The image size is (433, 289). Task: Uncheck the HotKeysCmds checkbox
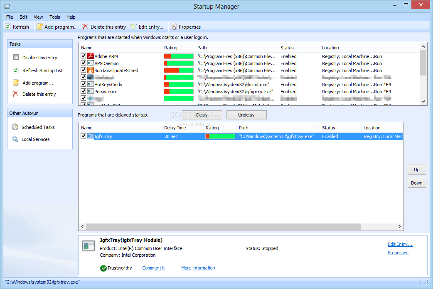pos(83,84)
